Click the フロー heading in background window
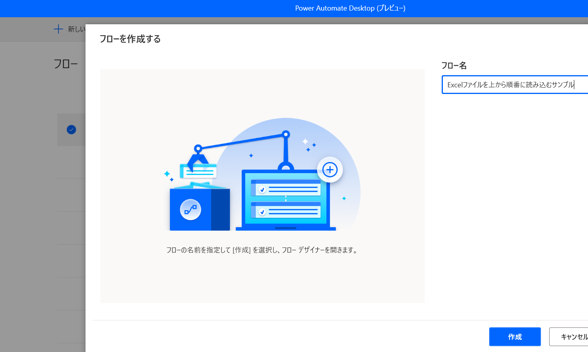 (66, 64)
